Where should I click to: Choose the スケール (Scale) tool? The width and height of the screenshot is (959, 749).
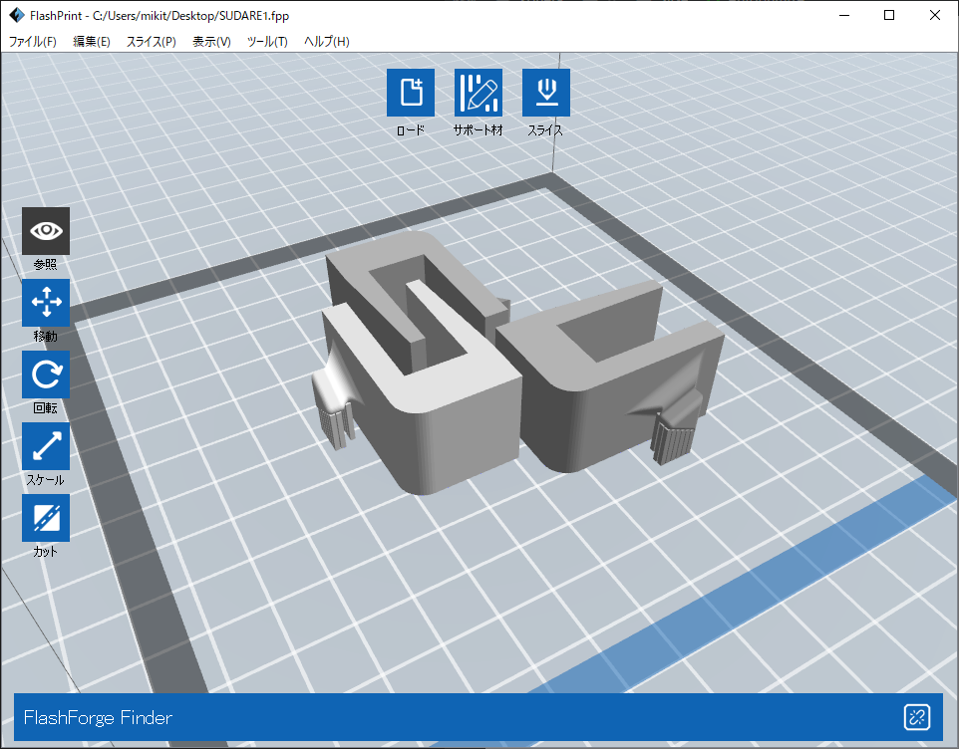click(46, 446)
